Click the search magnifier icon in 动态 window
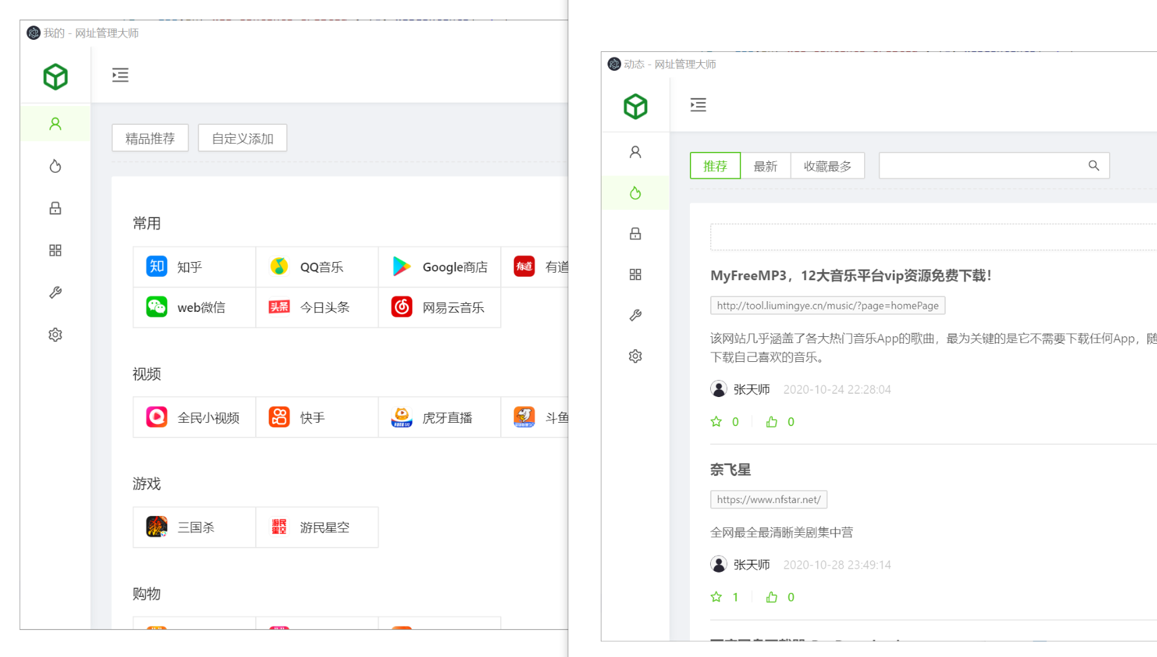The width and height of the screenshot is (1157, 657). [x=1094, y=165]
